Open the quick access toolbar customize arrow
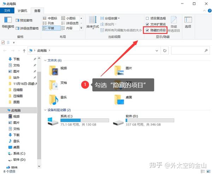 (14, 43)
